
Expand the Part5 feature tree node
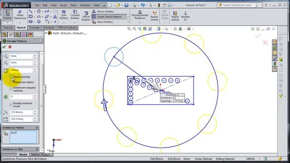pos(46,33)
